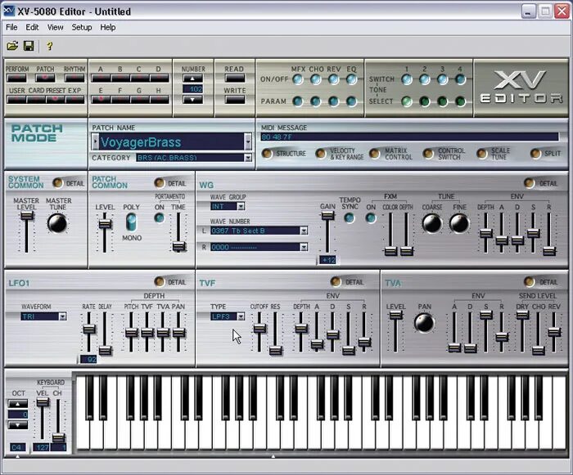
Task: Toggle REV On/Off switch
Action: pos(333,79)
